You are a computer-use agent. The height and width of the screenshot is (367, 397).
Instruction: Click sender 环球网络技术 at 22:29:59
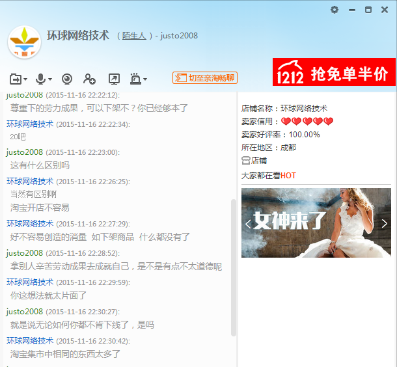coord(30,282)
